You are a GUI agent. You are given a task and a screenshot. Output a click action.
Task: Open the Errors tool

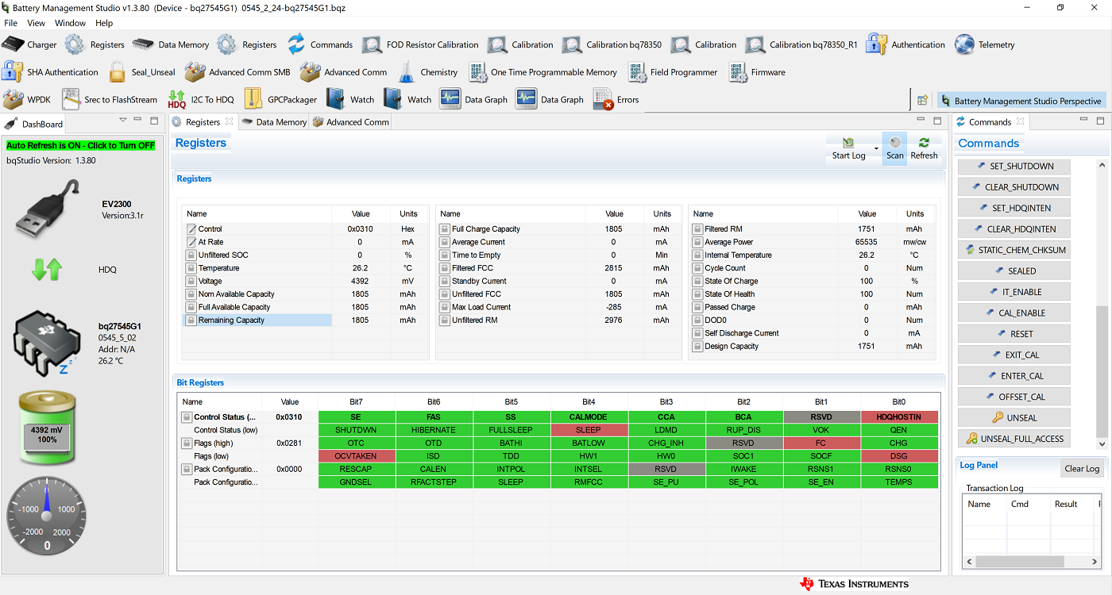click(616, 100)
